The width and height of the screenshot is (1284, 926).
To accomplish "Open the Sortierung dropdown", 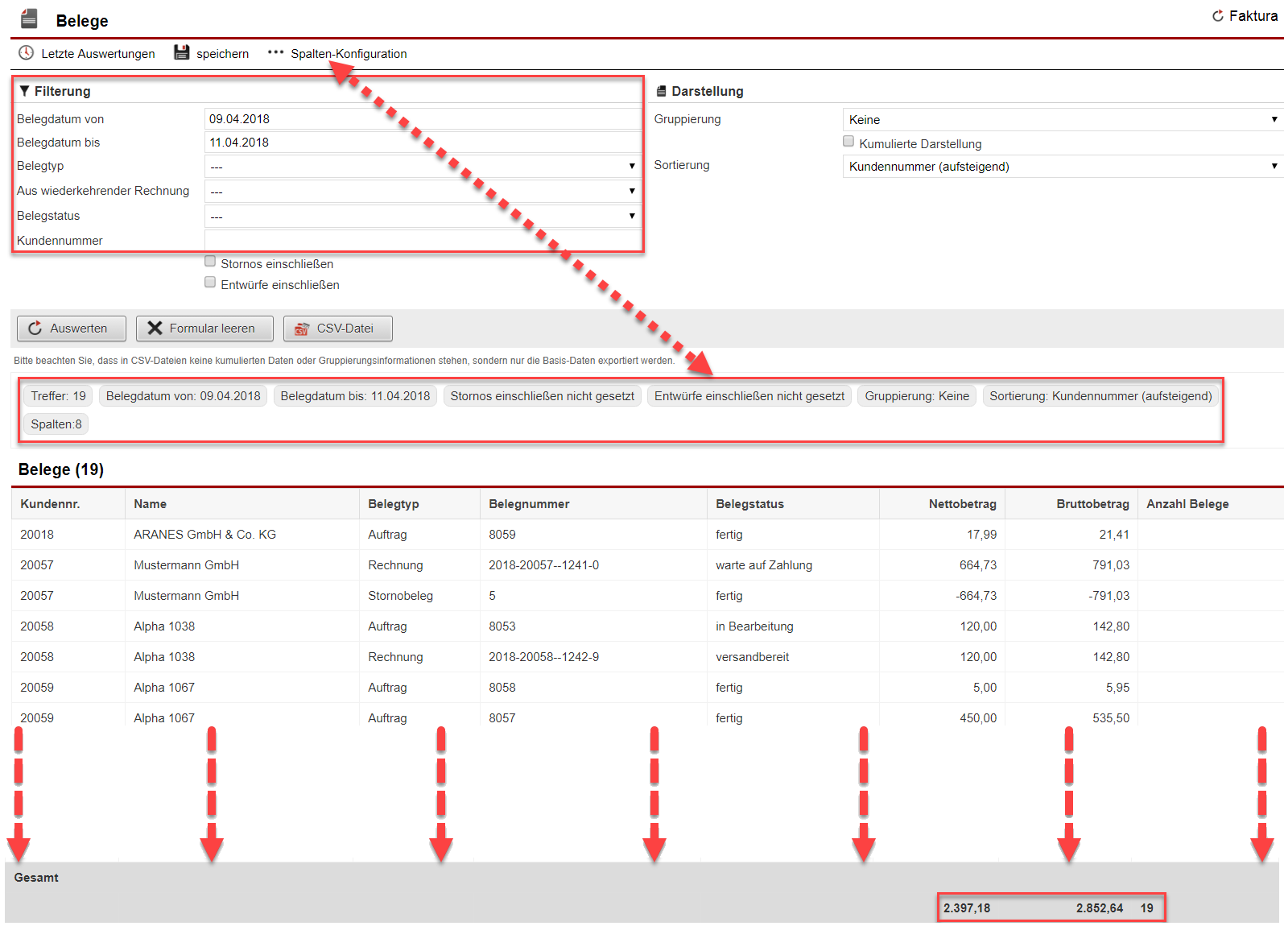I will pos(1063,166).
